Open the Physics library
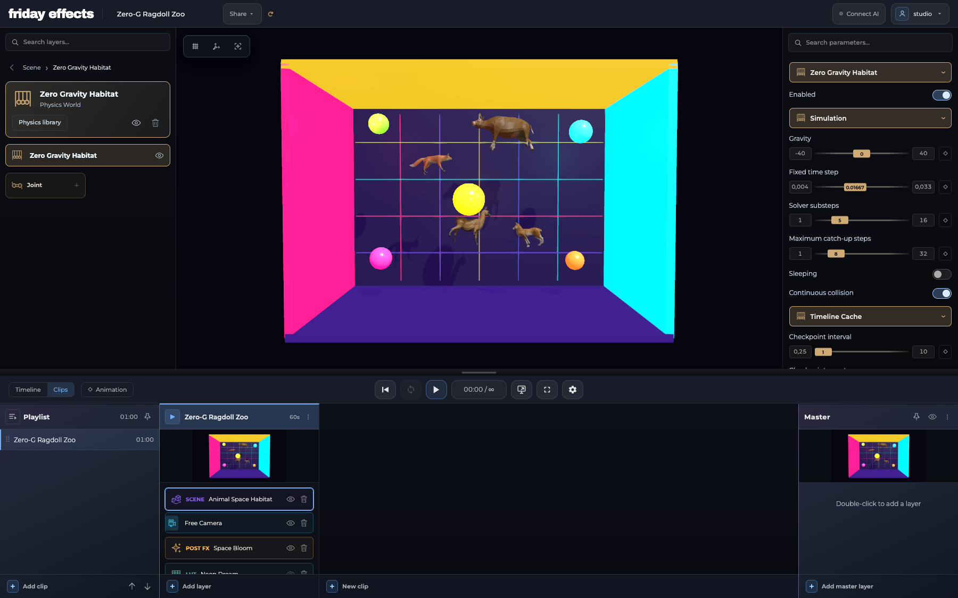Image resolution: width=958 pixels, height=598 pixels. point(40,123)
